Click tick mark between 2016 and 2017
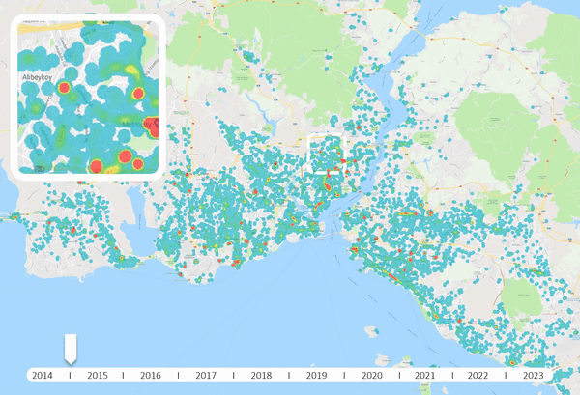The width and height of the screenshot is (580, 395). click(x=179, y=375)
